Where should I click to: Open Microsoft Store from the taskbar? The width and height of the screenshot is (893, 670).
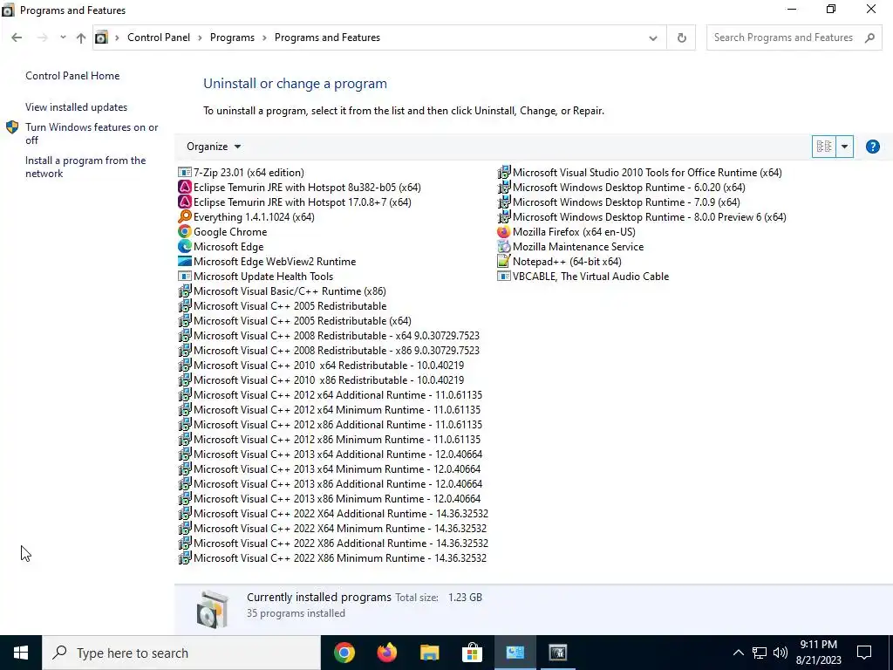(x=472, y=653)
